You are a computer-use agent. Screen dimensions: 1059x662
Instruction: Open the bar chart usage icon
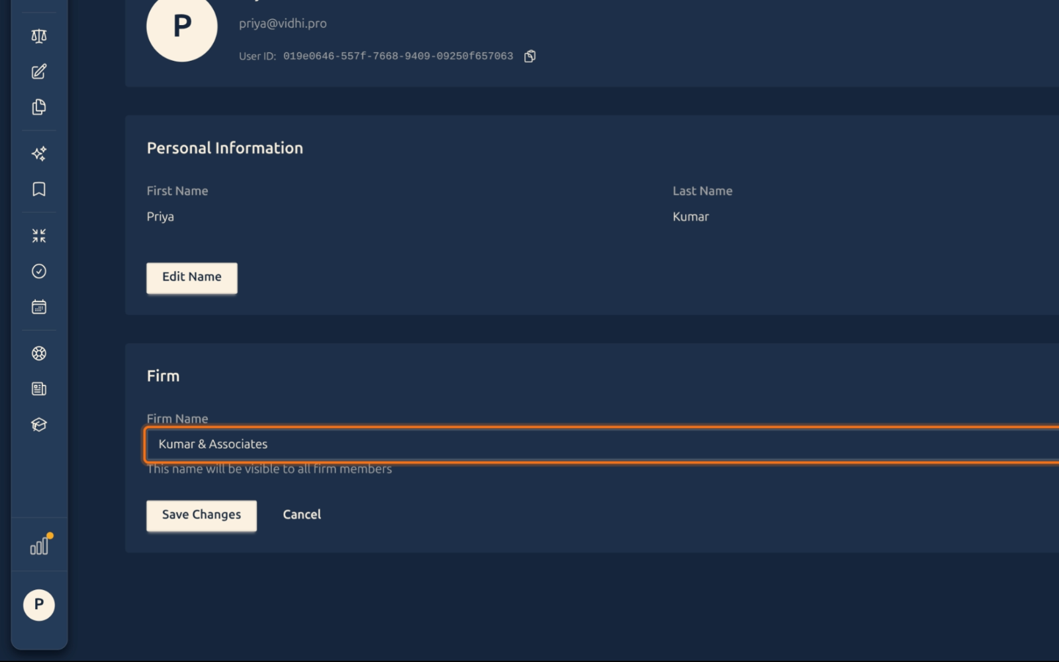click(x=40, y=544)
